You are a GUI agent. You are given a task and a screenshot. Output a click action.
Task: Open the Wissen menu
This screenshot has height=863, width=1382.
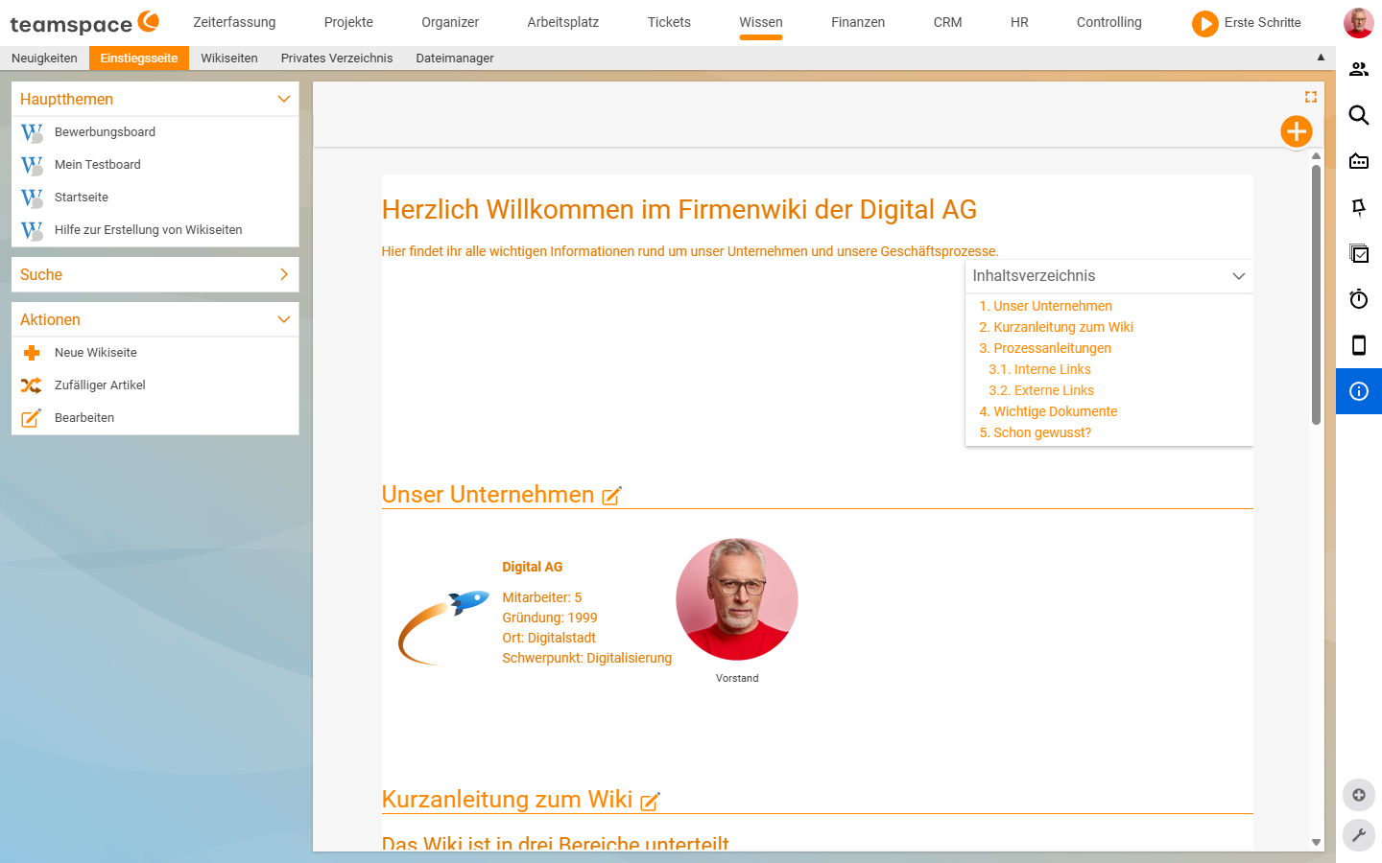761,22
